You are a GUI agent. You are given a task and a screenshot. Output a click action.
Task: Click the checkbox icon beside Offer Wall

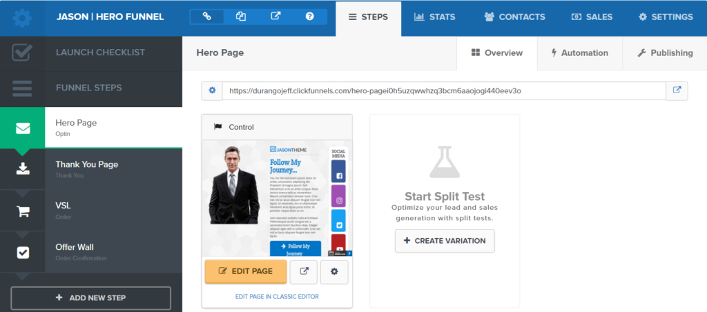(23, 253)
